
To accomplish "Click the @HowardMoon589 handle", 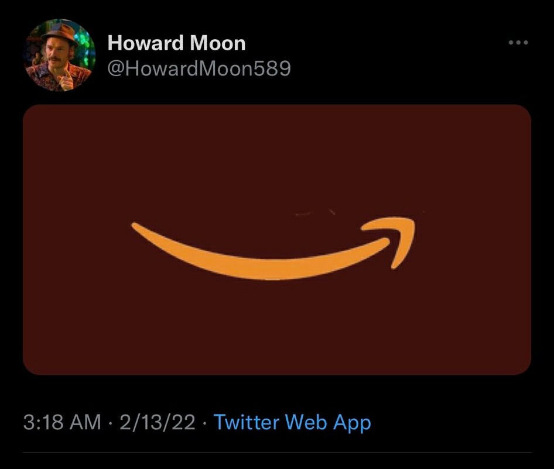I will (199, 68).
